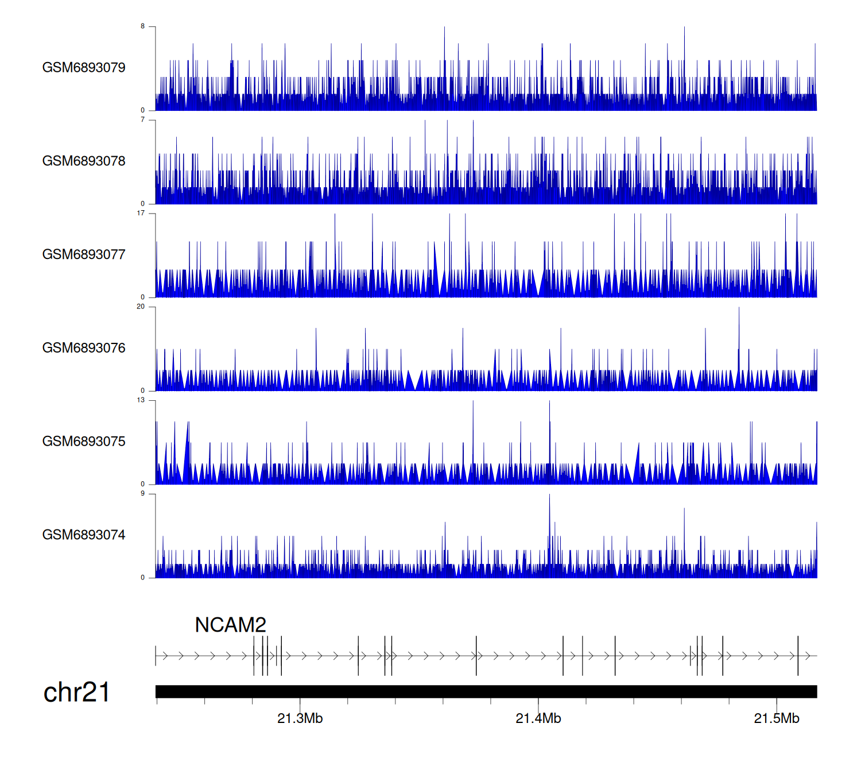Click the y-axis maximum 9 on GSM6893074
This screenshot has height=758, width=861.
[142, 494]
